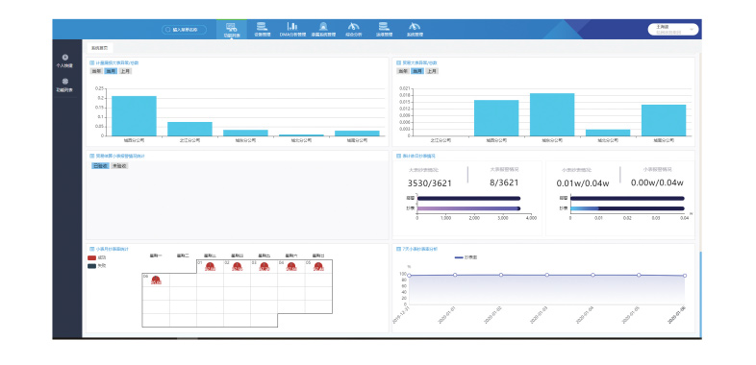The height and width of the screenshot is (365, 756).
Task: Click the 已验收 button
Action: pos(100,165)
